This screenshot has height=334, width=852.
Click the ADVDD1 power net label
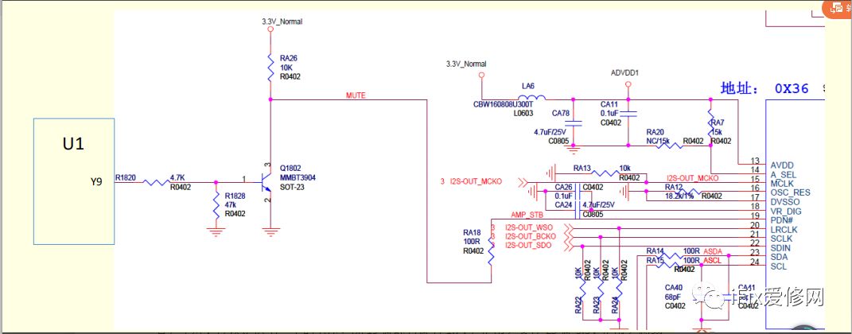click(624, 72)
